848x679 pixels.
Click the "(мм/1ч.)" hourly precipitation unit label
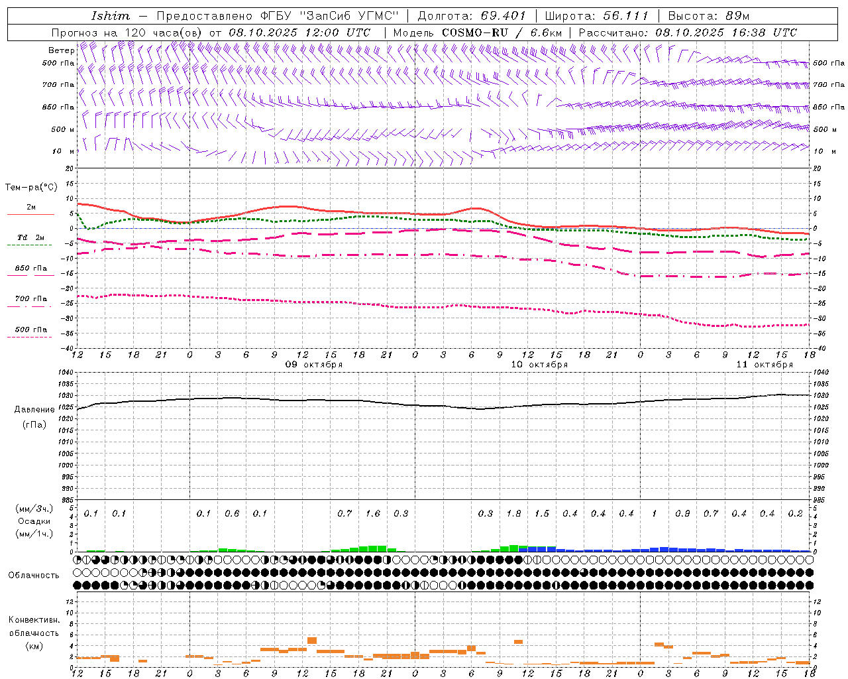click(34, 534)
